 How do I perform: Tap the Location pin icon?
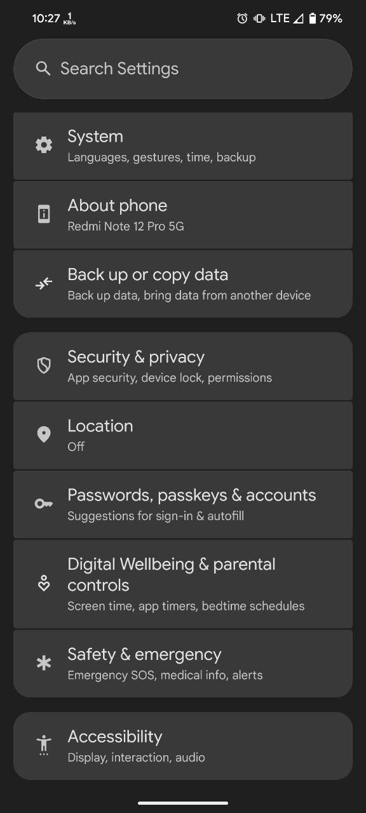click(43, 435)
